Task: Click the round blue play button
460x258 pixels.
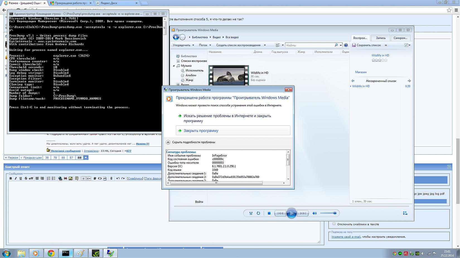Action: pyautogui.click(x=291, y=213)
